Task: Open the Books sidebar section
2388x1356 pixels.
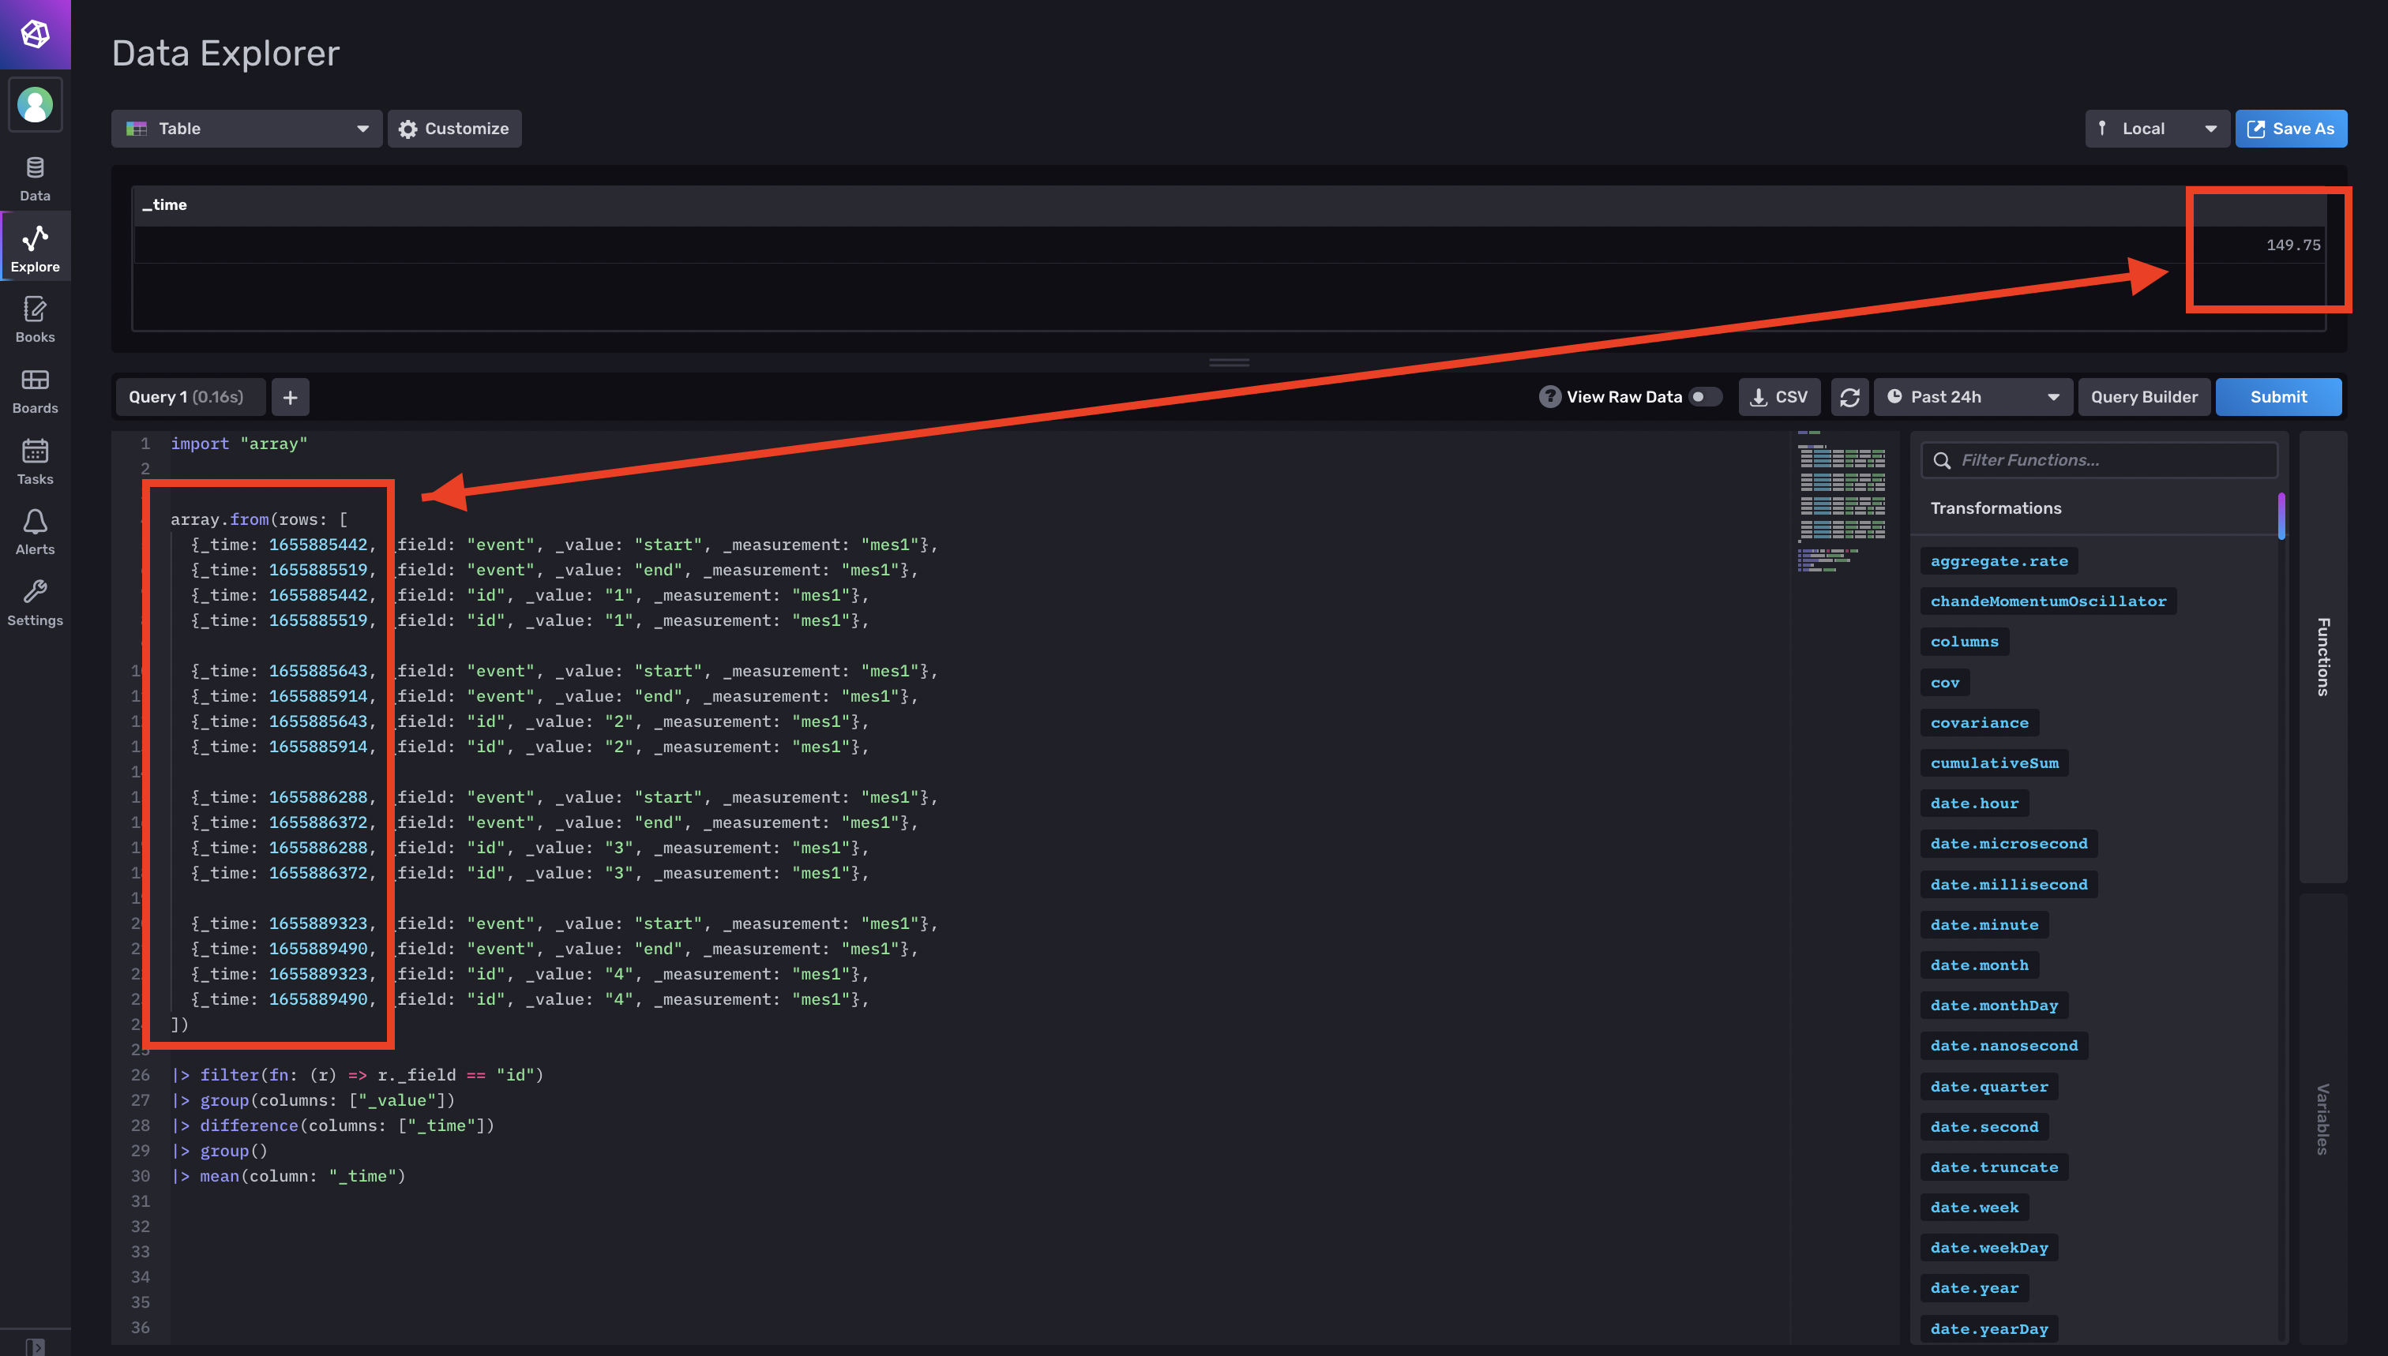Action: tap(36, 320)
